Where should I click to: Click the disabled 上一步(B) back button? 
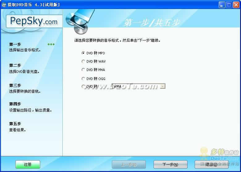click(129, 165)
